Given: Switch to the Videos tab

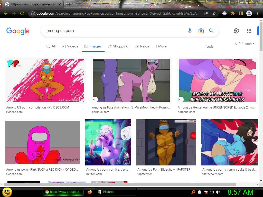Looking at the screenshot, I should pyautogui.click(x=70, y=46).
